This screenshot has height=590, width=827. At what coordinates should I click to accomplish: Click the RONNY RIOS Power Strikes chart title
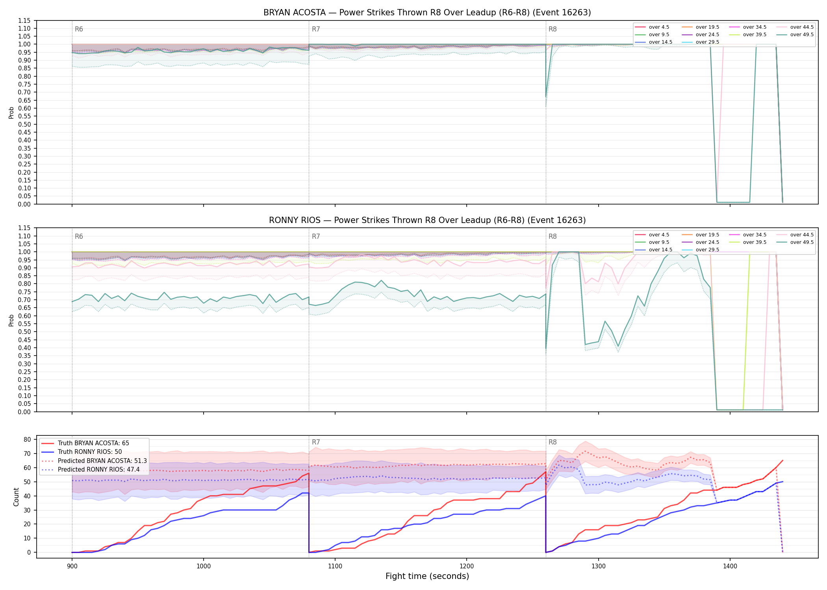427,220
